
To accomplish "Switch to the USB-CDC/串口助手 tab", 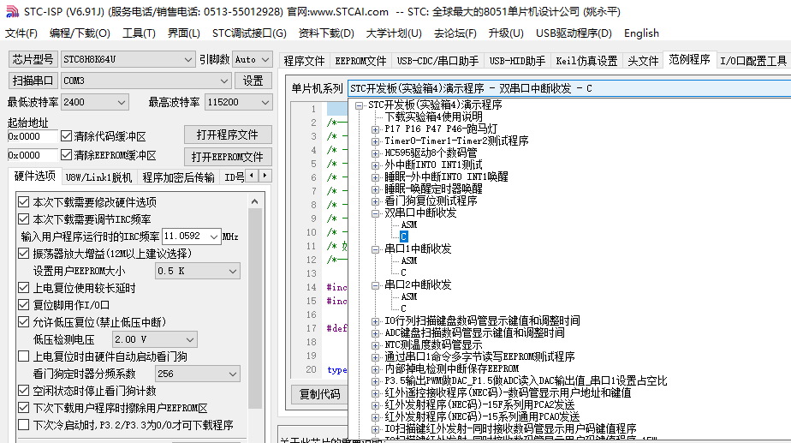I will (437, 61).
